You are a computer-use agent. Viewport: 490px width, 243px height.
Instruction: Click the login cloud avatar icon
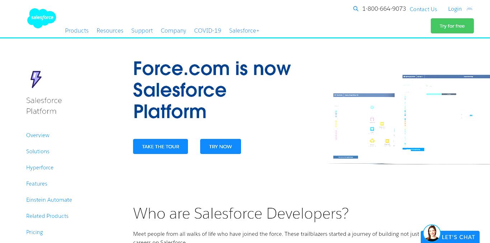[470, 9]
